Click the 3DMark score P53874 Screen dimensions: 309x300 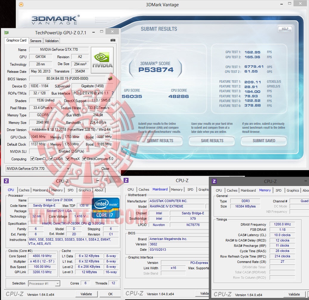[x=156, y=70]
